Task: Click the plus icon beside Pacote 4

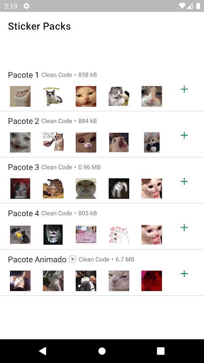Action: (x=184, y=227)
